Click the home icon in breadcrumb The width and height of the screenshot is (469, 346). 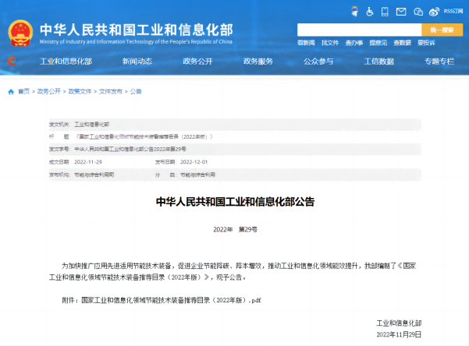[x=11, y=91]
